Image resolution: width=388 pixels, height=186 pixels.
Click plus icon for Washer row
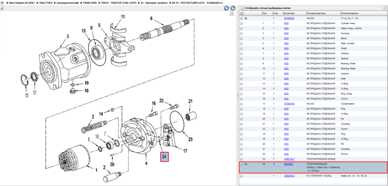(x=241, y=53)
